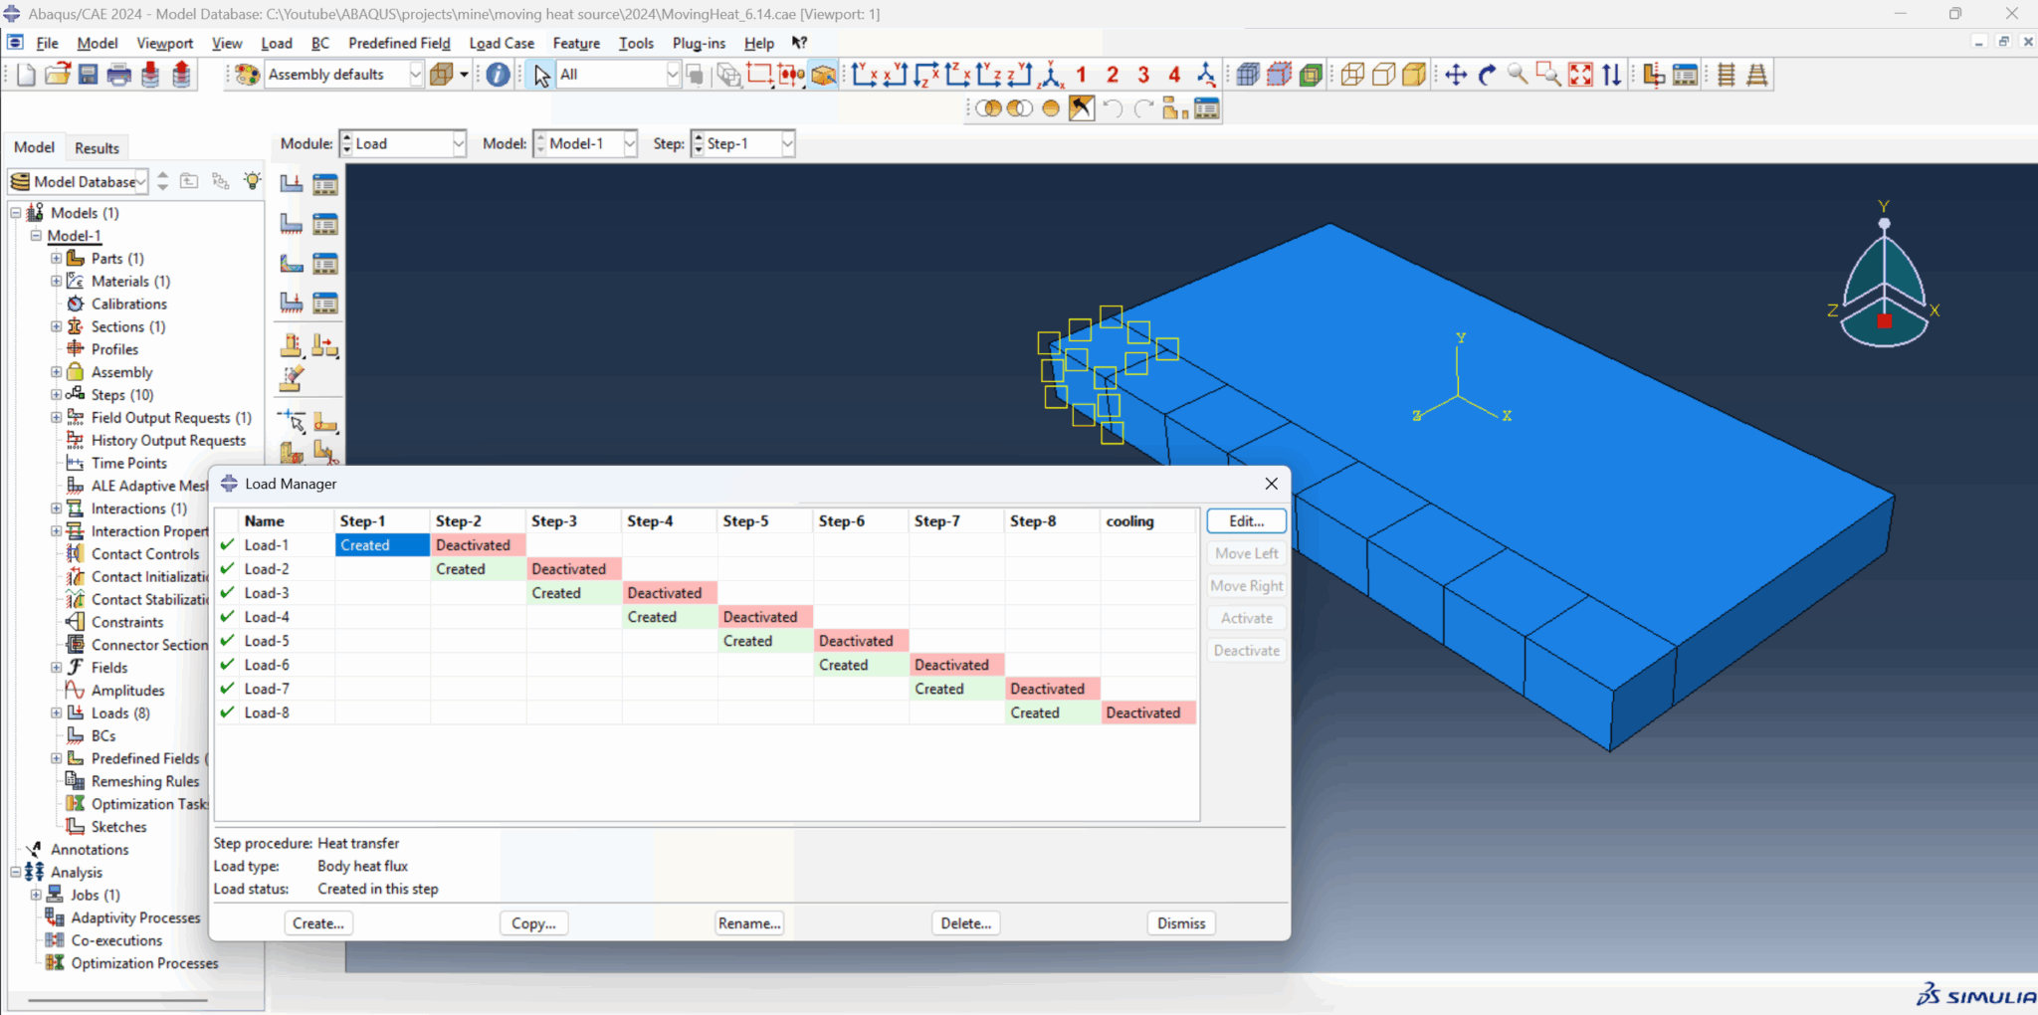
Task: Toggle the green checkmark for Load-1
Action: pyautogui.click(x=227, y=545)
